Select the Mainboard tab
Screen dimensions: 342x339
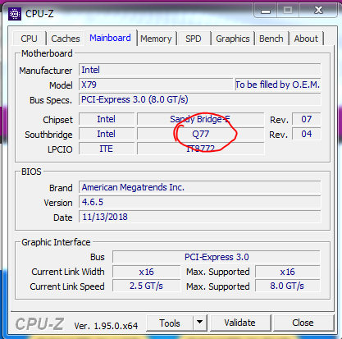tap(110, 38)
